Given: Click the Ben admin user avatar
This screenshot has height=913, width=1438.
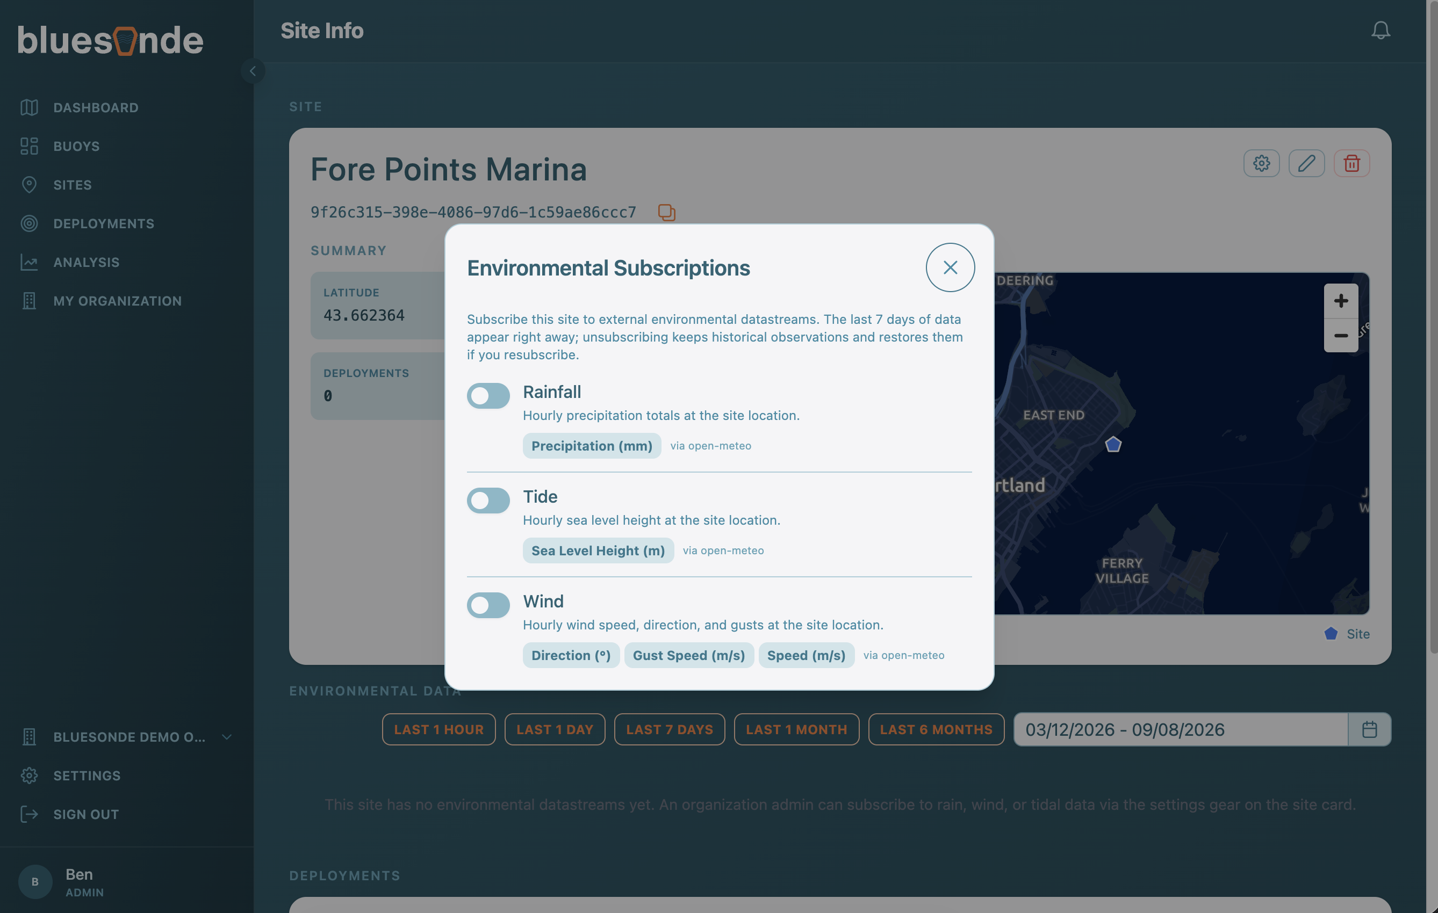Looking at the screenshot, I should pyautogui.click(x=35, y=881).
